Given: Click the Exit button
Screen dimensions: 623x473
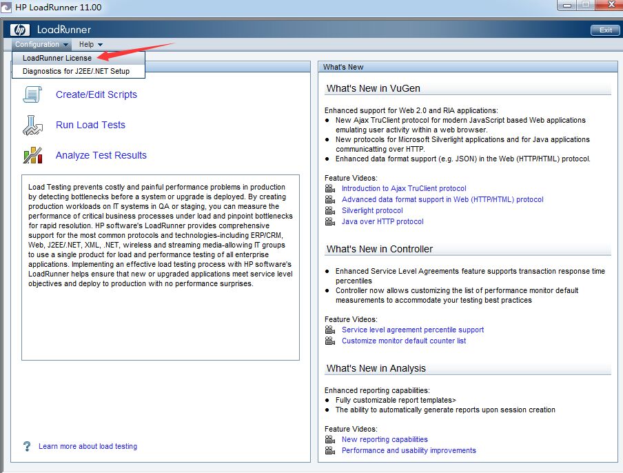Looking at the screenshot, I should click(x=605, y=30).
